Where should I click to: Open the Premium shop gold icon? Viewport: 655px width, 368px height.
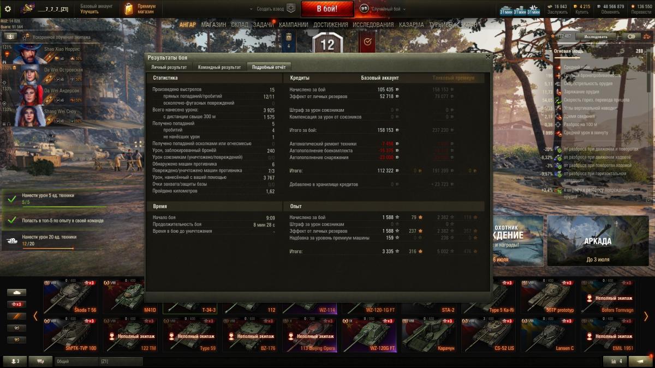click(128, 9)
